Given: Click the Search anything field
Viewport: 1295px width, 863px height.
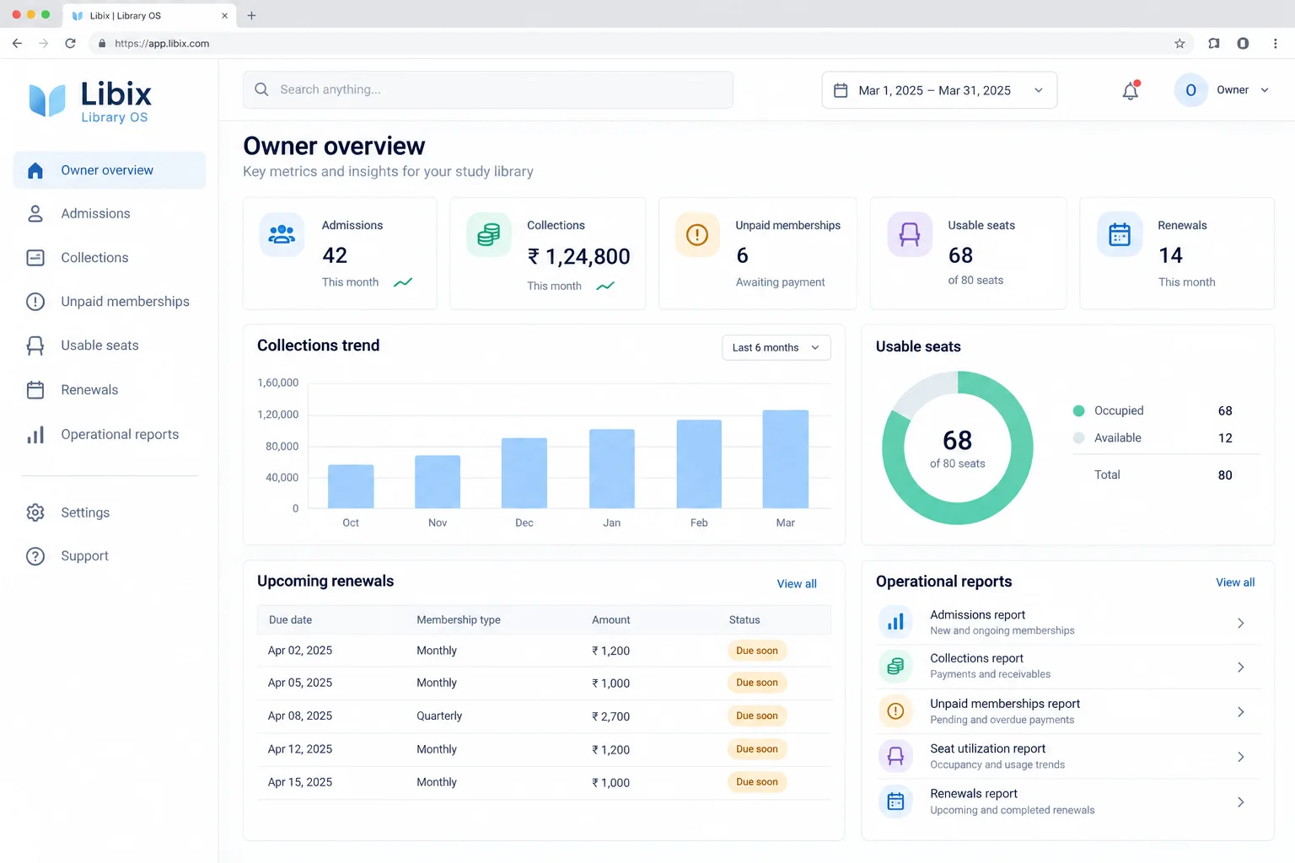Looking at the screenshot, I should pos(488,90).
